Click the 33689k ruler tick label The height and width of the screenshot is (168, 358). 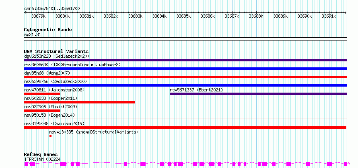(x=280, y=16)
